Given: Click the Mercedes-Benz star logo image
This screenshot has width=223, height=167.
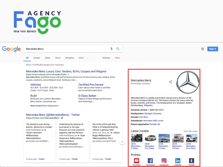Looking at the screenshot, I should click(x=188, y=82).
